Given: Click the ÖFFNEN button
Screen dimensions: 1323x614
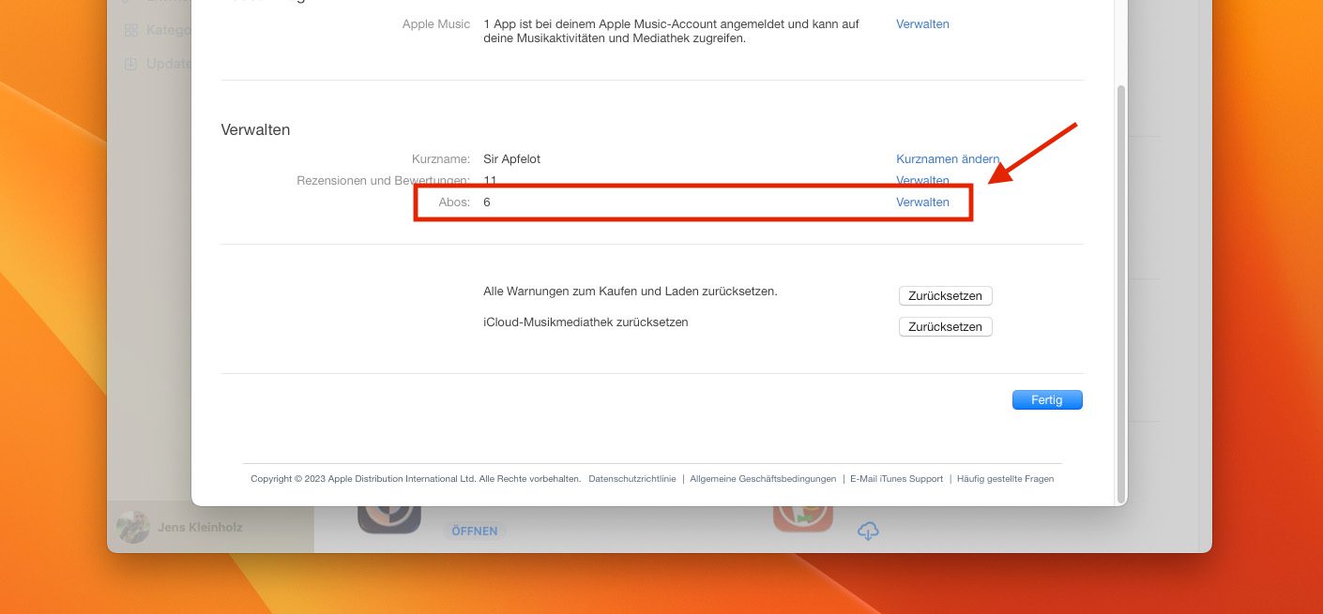Looking at the screenshot, I should coord(475,532).
